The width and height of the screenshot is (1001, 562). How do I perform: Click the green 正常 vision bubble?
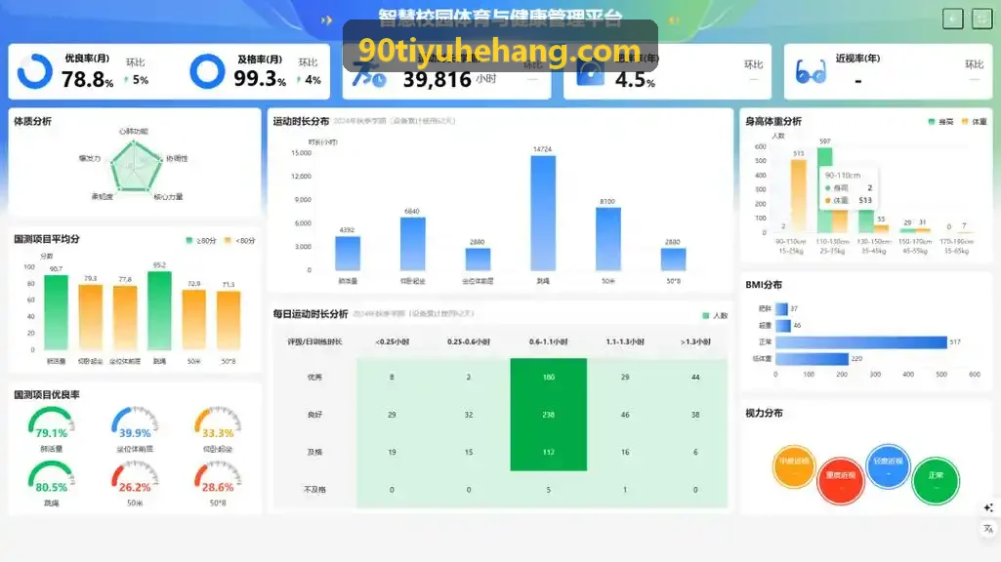pyautogui.click(x=936, y=480)
